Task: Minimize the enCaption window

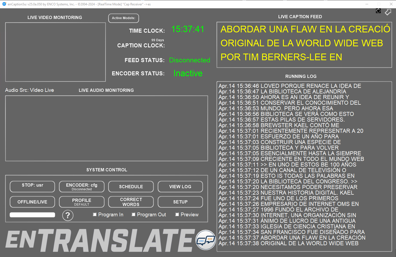Action: 367,4
